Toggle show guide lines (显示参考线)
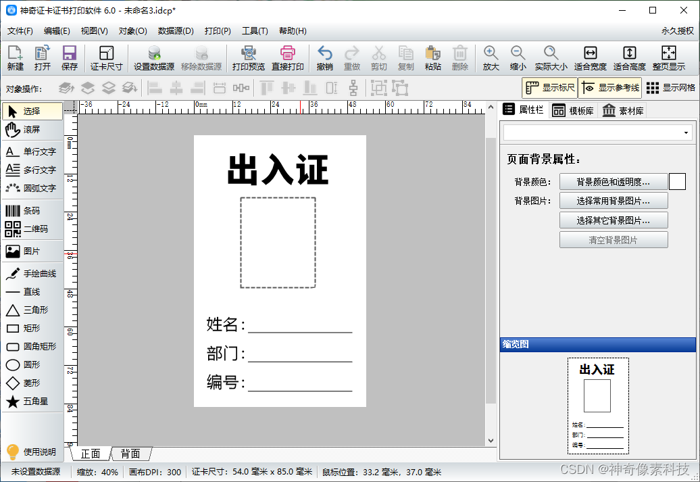The width and height of the screenshot is (700, 482). [x=610, y=88]
